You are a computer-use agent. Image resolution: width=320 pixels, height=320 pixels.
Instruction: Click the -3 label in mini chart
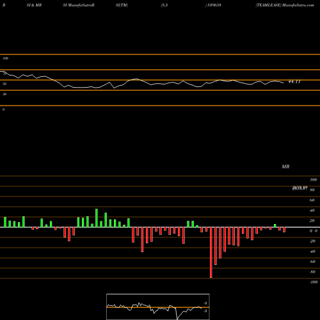(x=205, y=311)
